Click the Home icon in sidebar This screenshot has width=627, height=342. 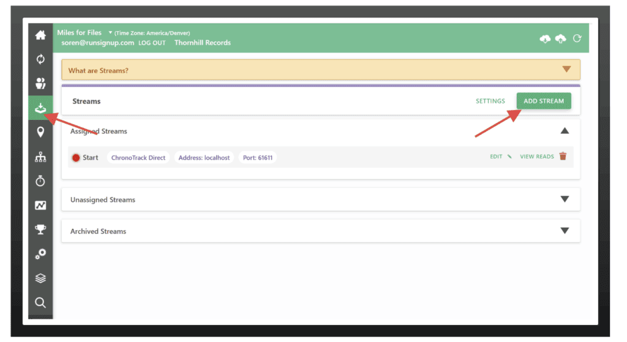click(40, 35)
